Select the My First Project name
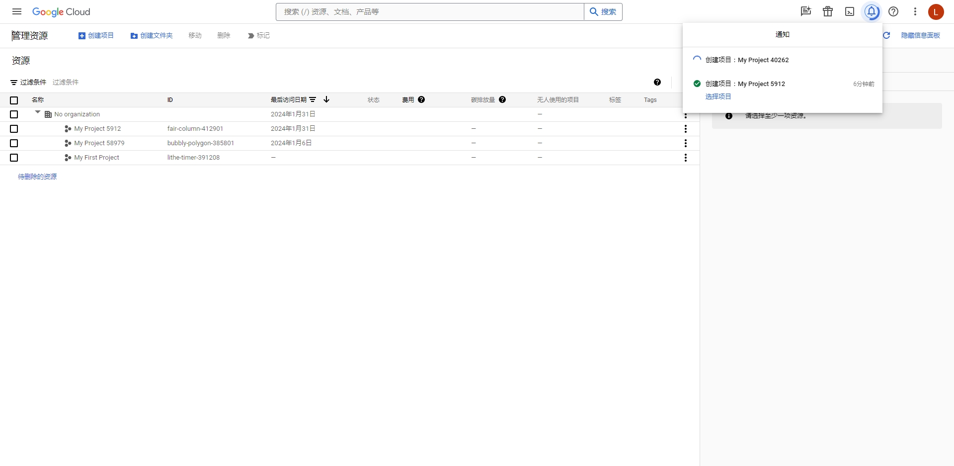Screen dimensions: 954x466 point(96,158)
